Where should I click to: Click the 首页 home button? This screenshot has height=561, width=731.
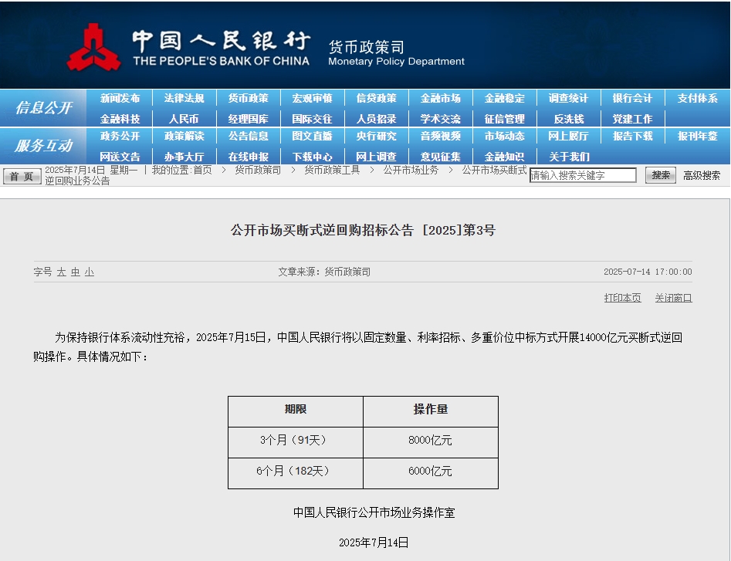pyautogui.click(x=22, y=176)
